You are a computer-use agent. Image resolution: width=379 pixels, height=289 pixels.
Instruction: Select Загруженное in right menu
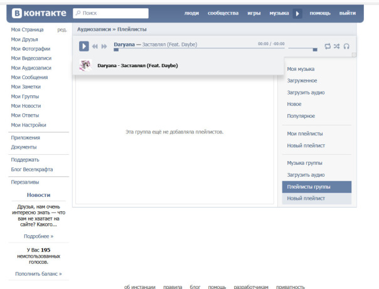pyautogui.click(x=302, y=81)
